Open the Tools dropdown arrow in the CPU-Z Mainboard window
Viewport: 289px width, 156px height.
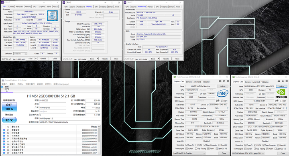[158, 59]
